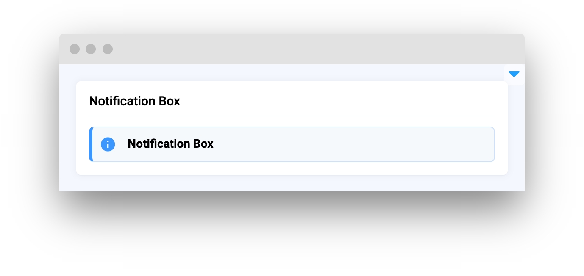Click the middle gray window control dot
The width and height of the screenshot is (584, 276).
pyautogui.click(x=91, y=49)
